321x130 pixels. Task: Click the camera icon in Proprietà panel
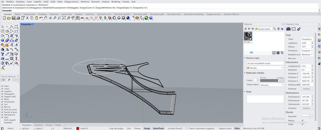288,29
